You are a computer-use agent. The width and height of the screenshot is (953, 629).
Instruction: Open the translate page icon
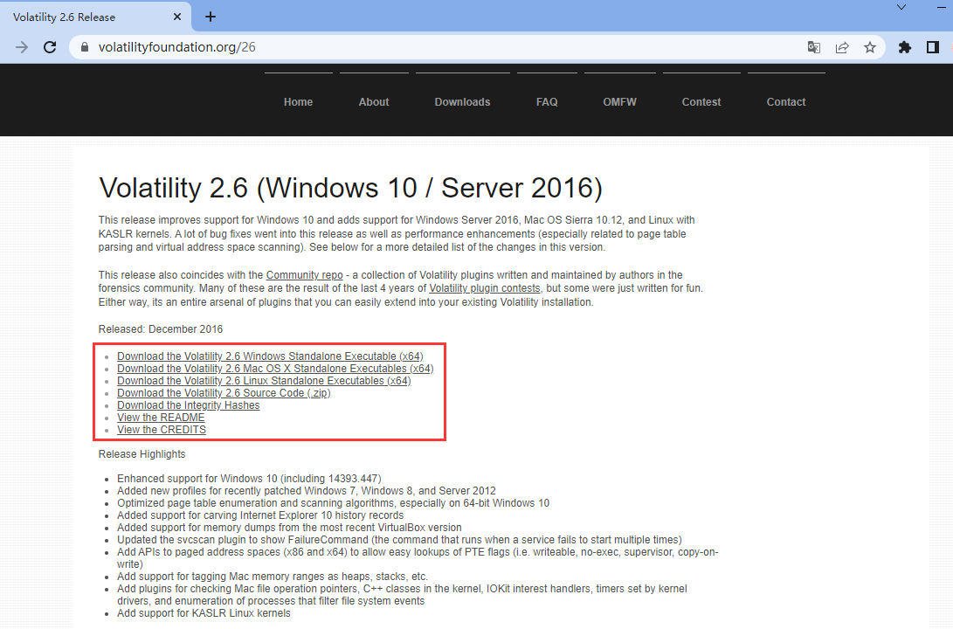point(814,47)
